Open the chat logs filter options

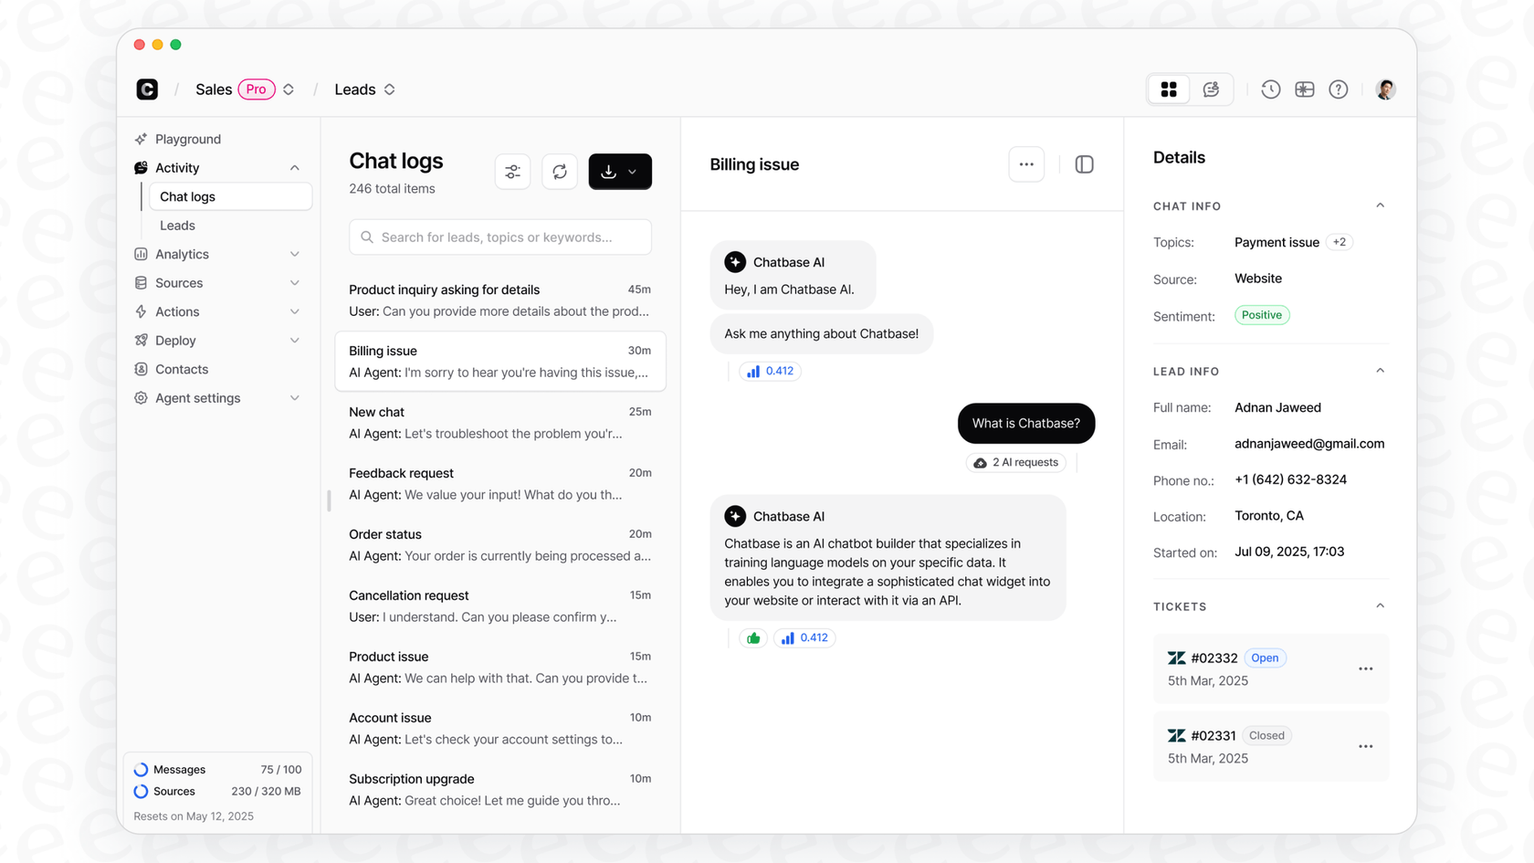tap(512, 171)
